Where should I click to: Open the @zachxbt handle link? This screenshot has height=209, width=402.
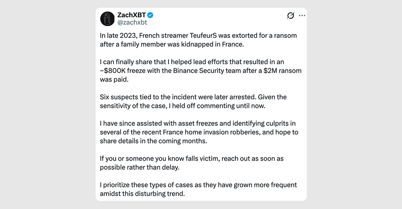132,23
